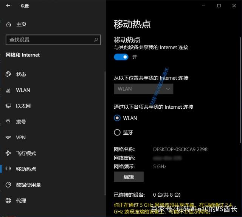
Task: Open the 数据使用量 settings page
Action: [x=53, y=185]
